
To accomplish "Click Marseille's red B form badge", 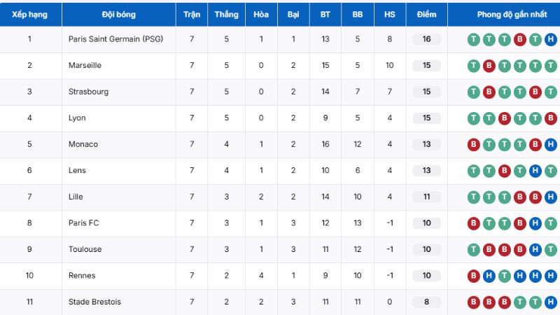I will [489, 65].
